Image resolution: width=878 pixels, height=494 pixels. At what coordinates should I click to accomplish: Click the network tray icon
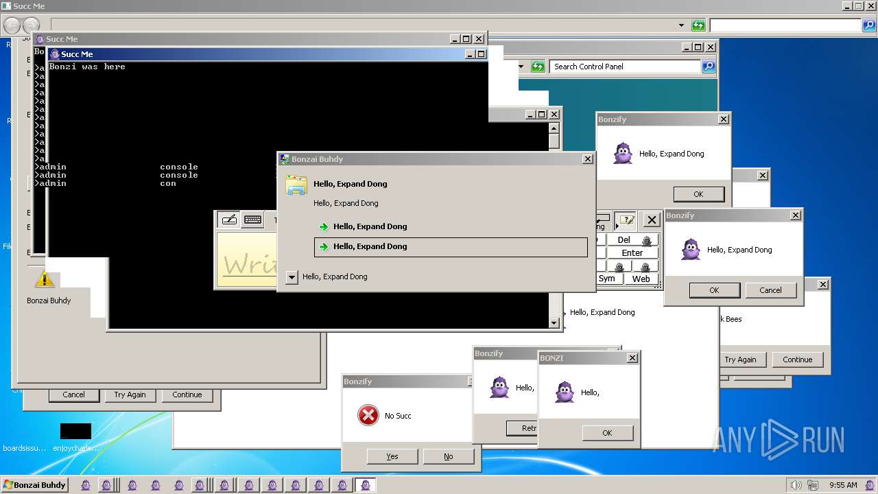813,485
